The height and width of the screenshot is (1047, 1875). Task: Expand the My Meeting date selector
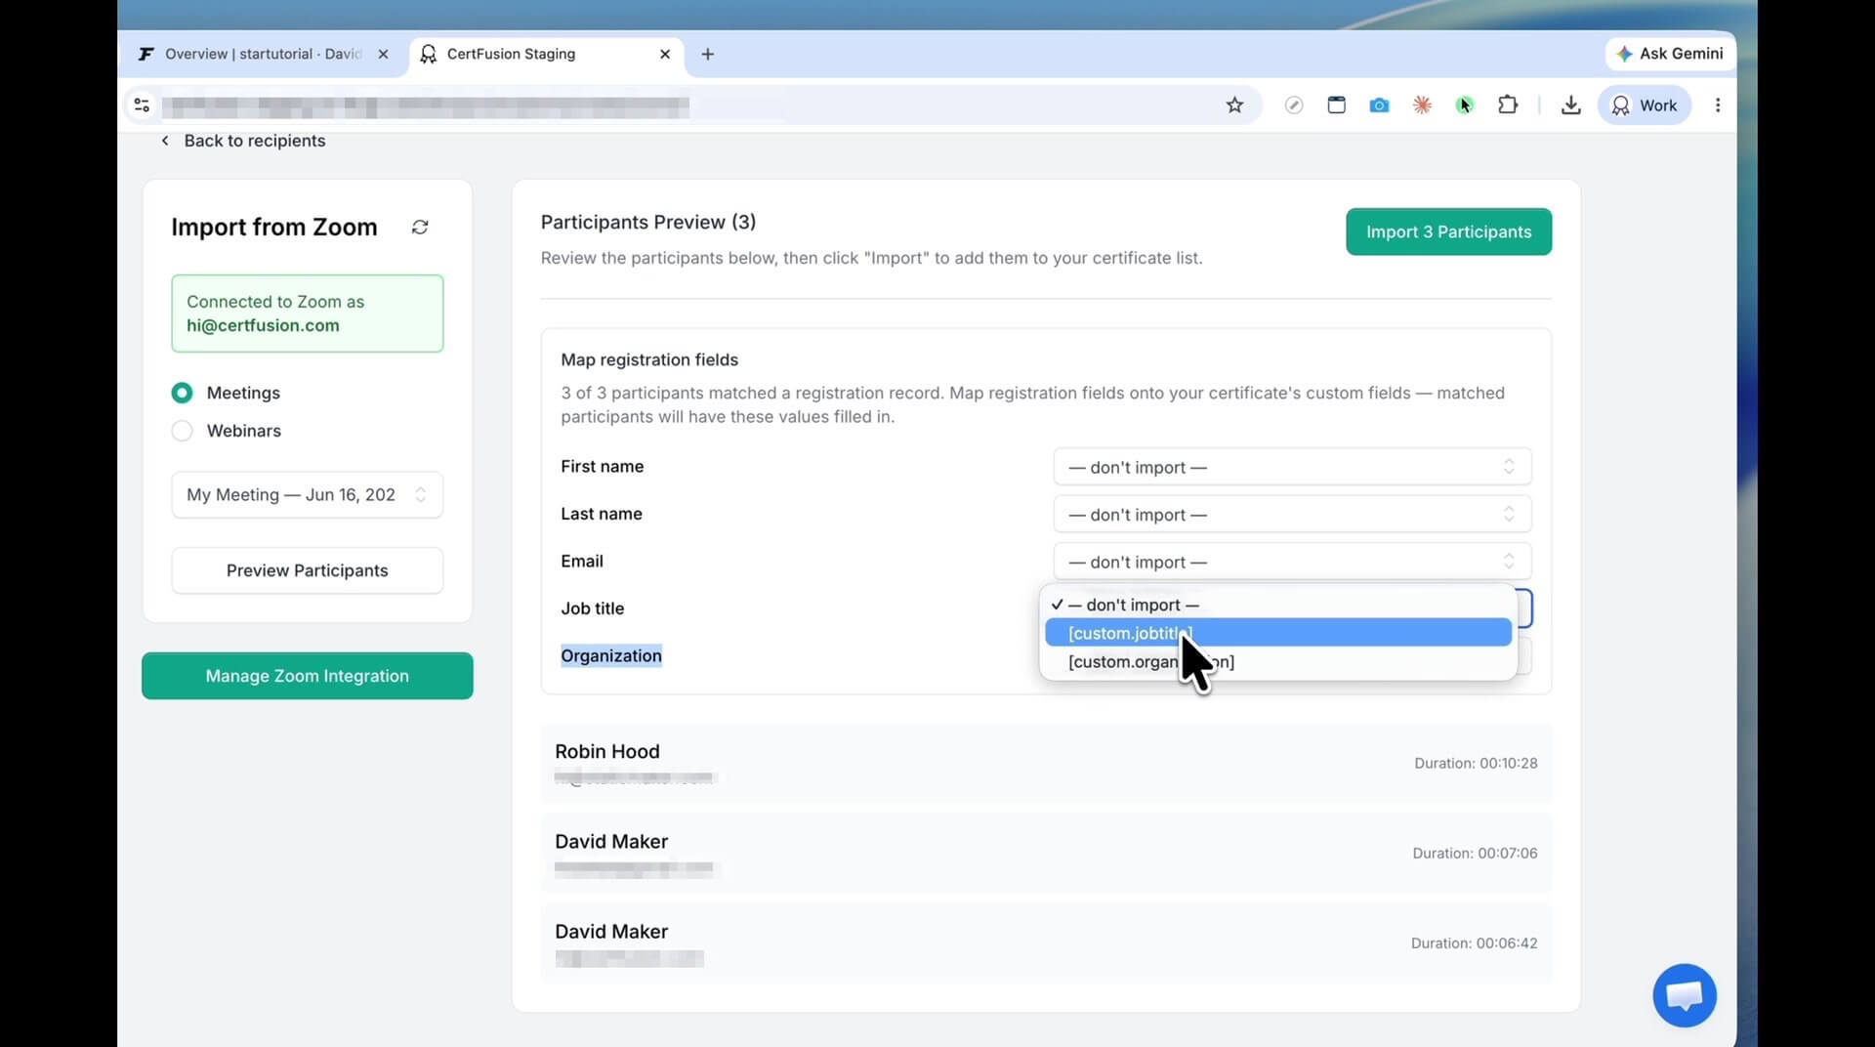(308, 495)
